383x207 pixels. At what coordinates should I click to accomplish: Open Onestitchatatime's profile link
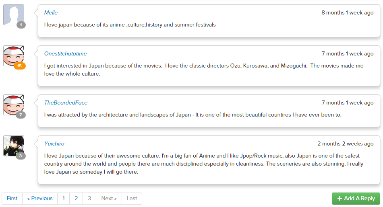pyautogui.click(x=66, y=53)
